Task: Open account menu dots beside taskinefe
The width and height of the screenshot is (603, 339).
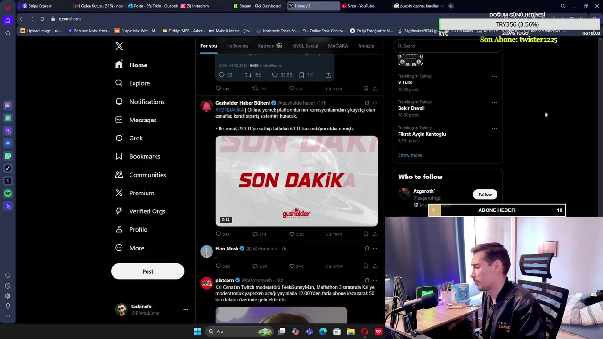Action: tap(186, 309)
